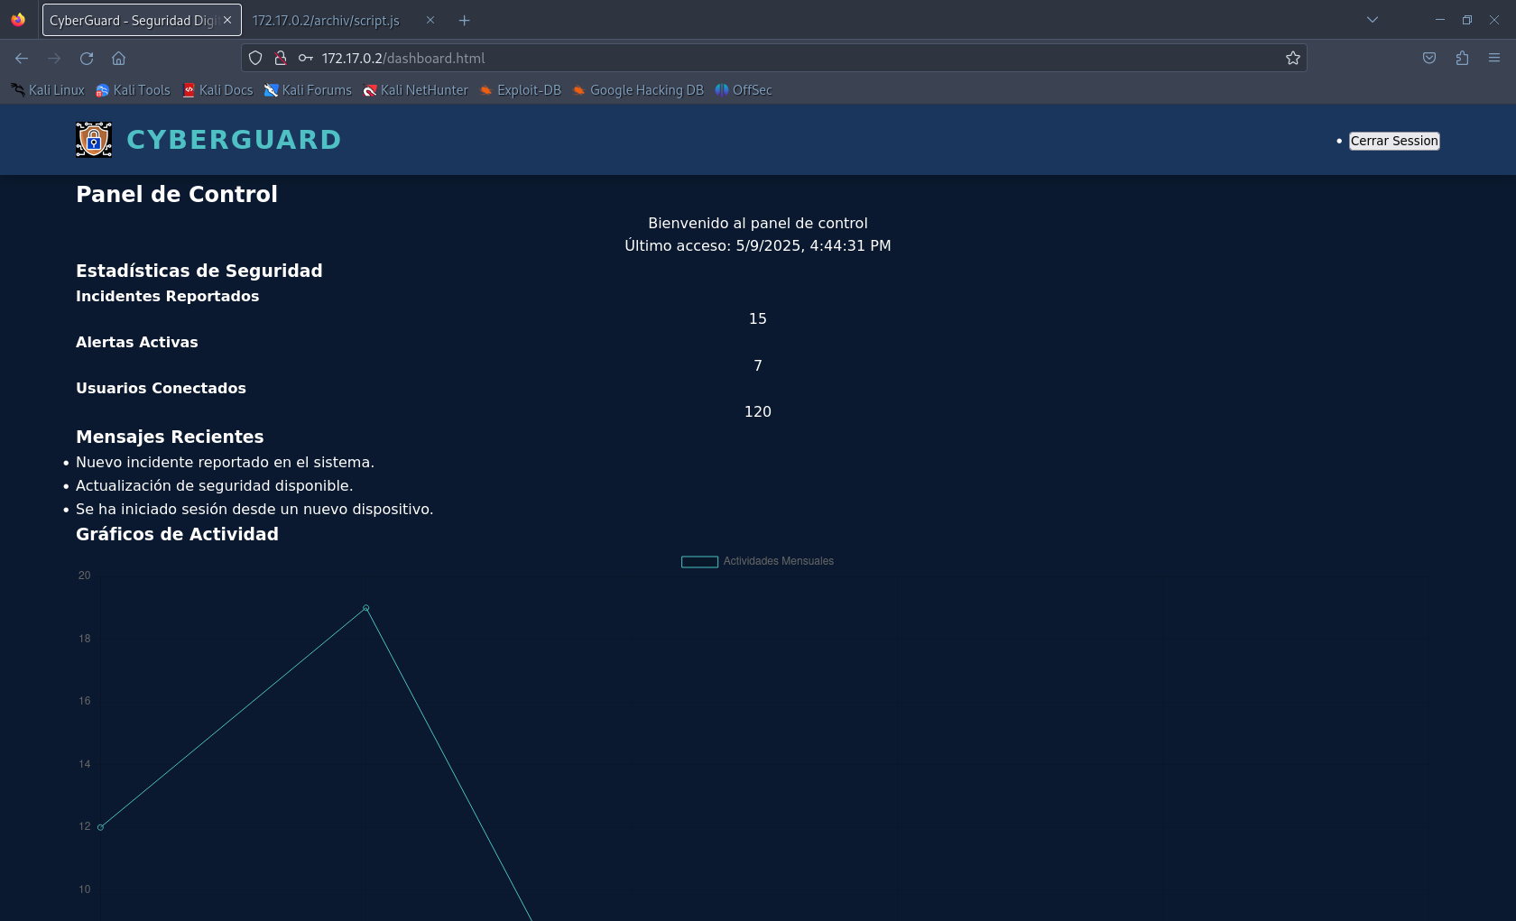1516x921 pixels.
Task: Open the Pocket save icon
Action: (x=1429, y=58)
